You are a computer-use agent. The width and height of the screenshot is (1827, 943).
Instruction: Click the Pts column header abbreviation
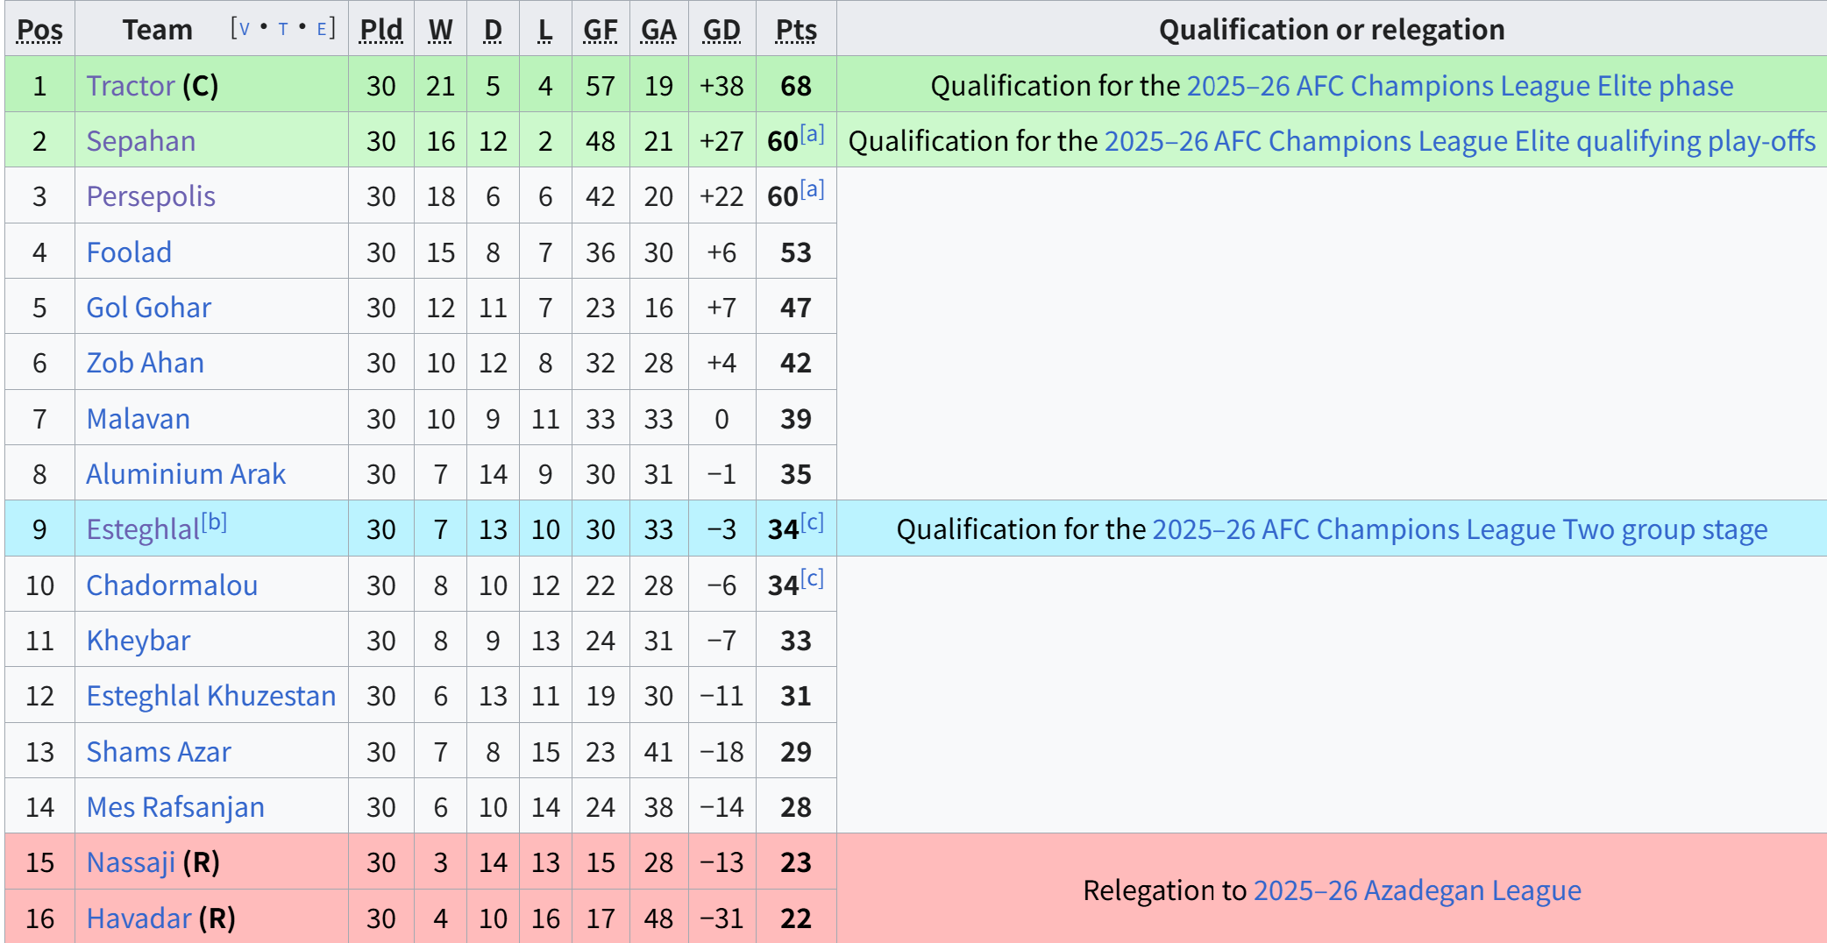pyautogui.click(x=796, y=30)
